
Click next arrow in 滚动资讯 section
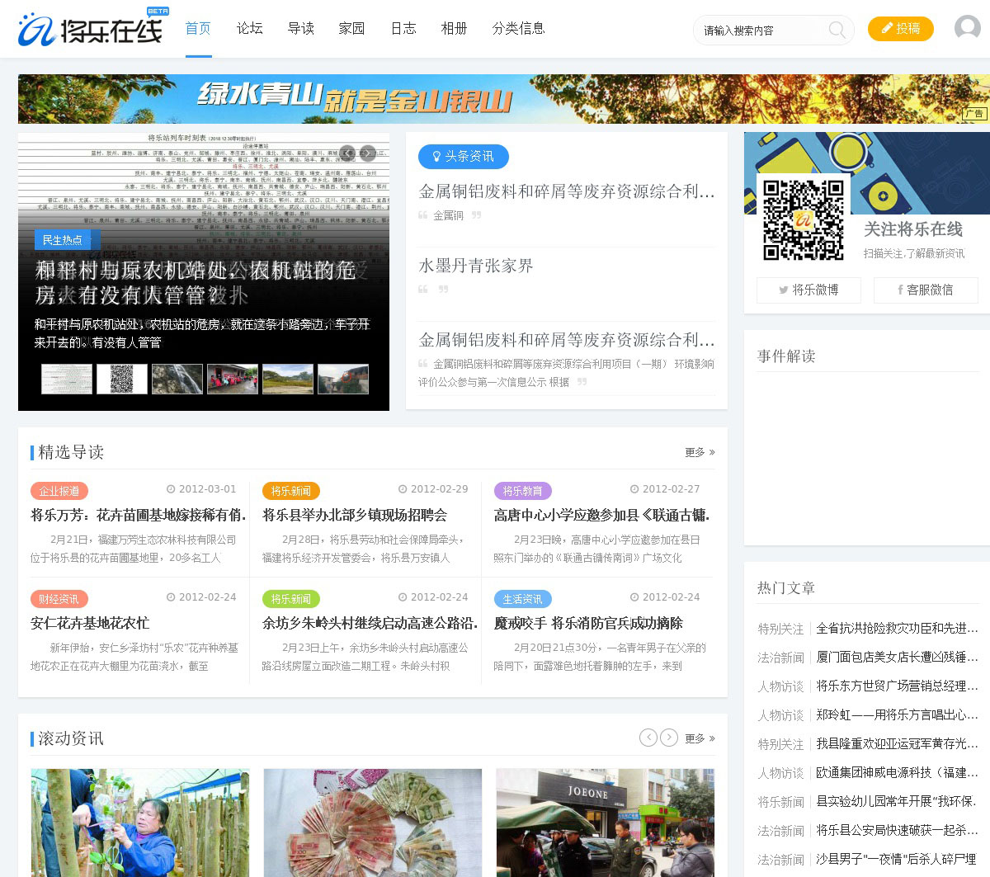tap(669, 738)
